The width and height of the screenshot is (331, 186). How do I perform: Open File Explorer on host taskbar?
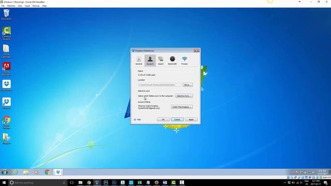click(x=80, y=182)
